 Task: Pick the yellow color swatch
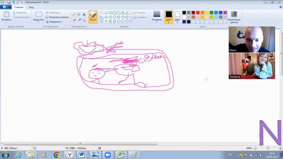click(x=207, y=12)
